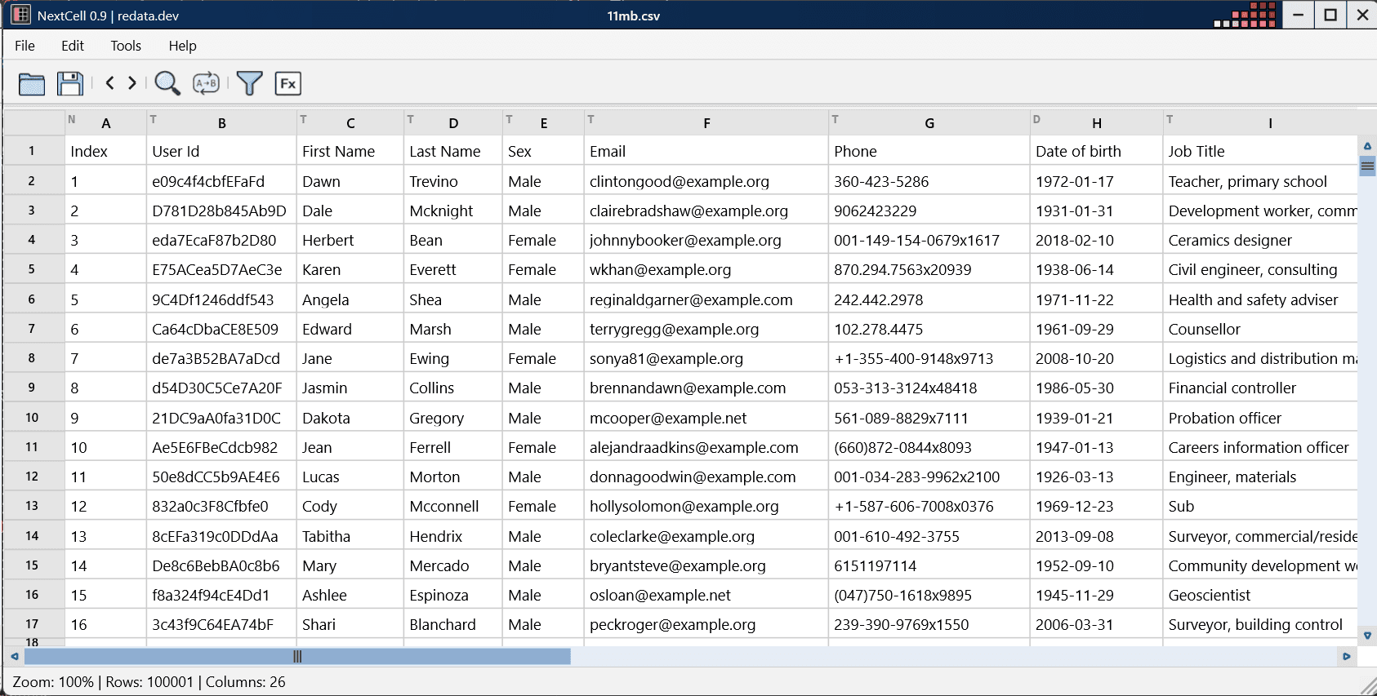Image resolution: width=1377 pixels, height=696 pixels.
Task: Save the file using the floppy disk icon
Action: (x=70, y=83)
